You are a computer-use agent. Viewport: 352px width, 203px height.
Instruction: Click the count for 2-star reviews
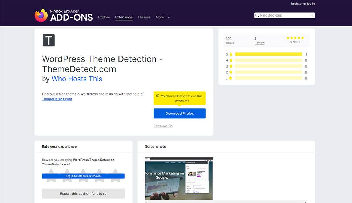tap(306, 72)
